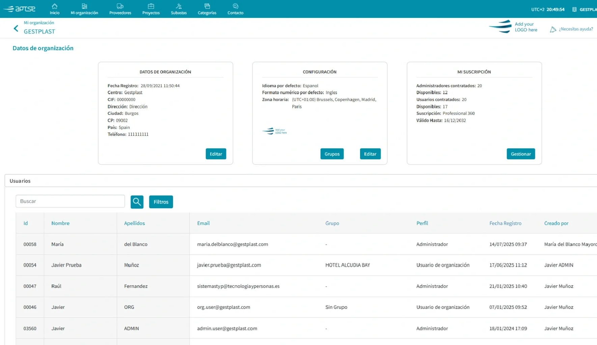Click the Buscar search input field
Image resolution: width=597 pixels, height=345 pixels.
pyautogui.click(x=70, y=201)
